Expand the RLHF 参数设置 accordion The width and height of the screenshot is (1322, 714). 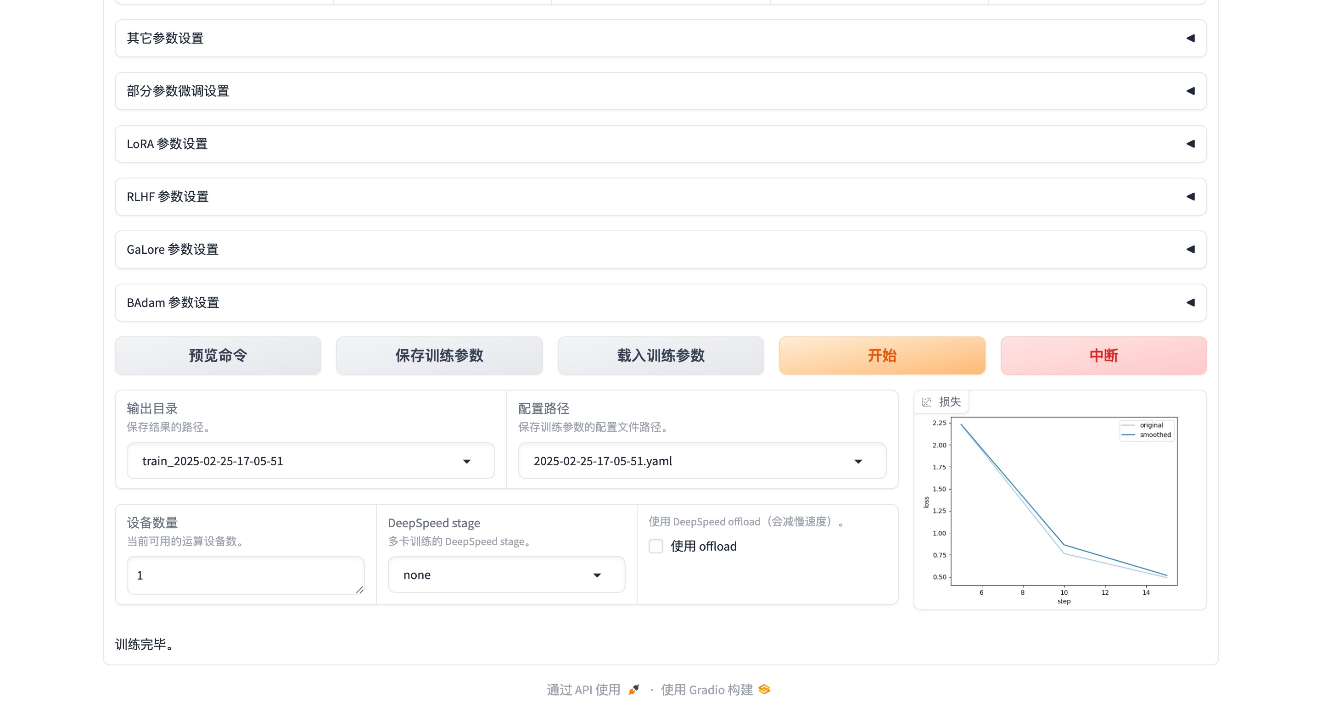coord(660,197)
